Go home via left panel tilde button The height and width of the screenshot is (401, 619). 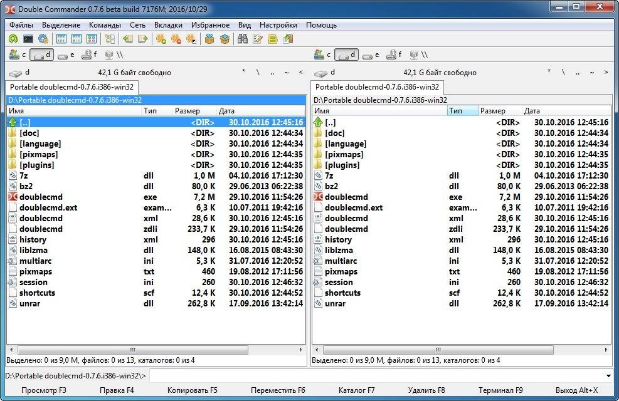287,72
